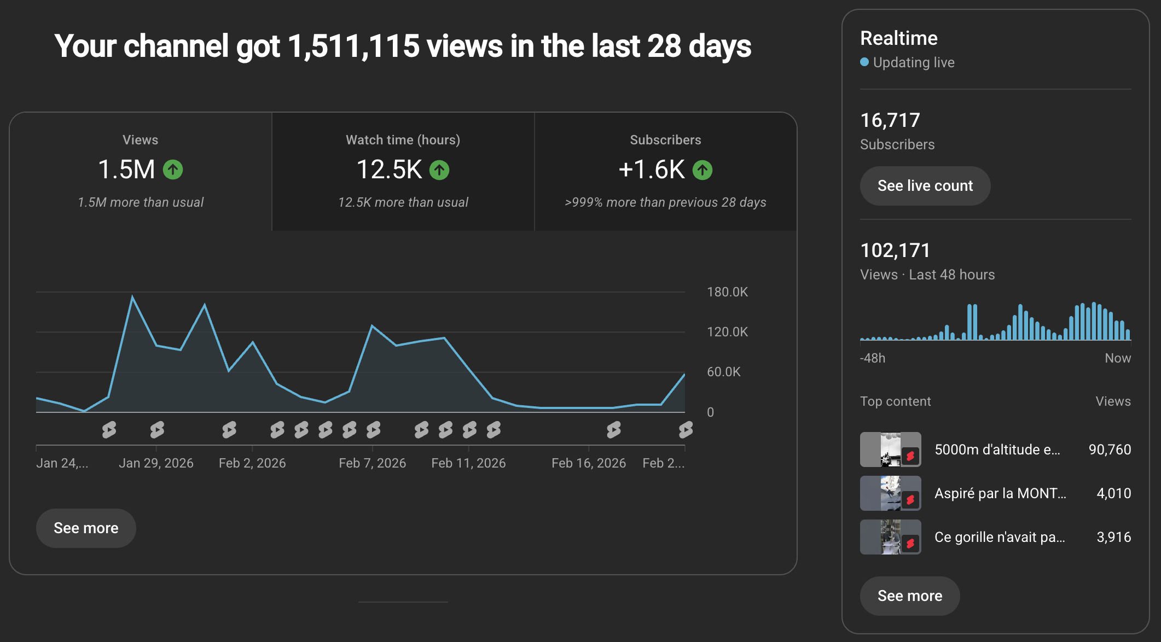Click the thumbnail of the 5000m d'altitude video
This screenshot has width=1161, height=642.
(890, 449)
